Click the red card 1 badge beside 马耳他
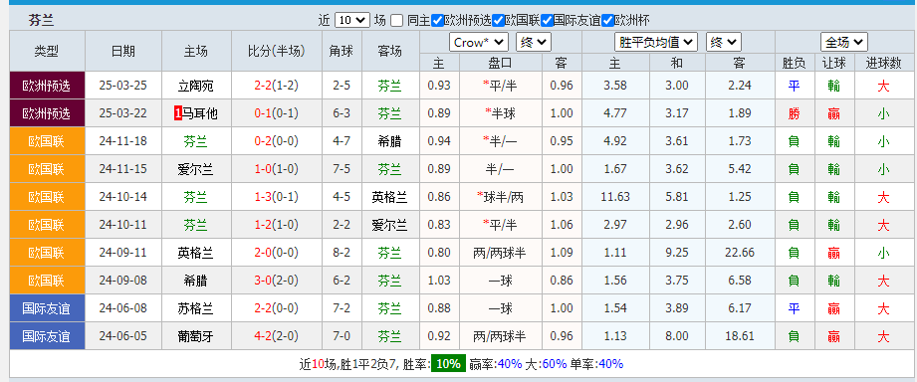The width and height of the screenshot is (917, 382). click(178, 113)
